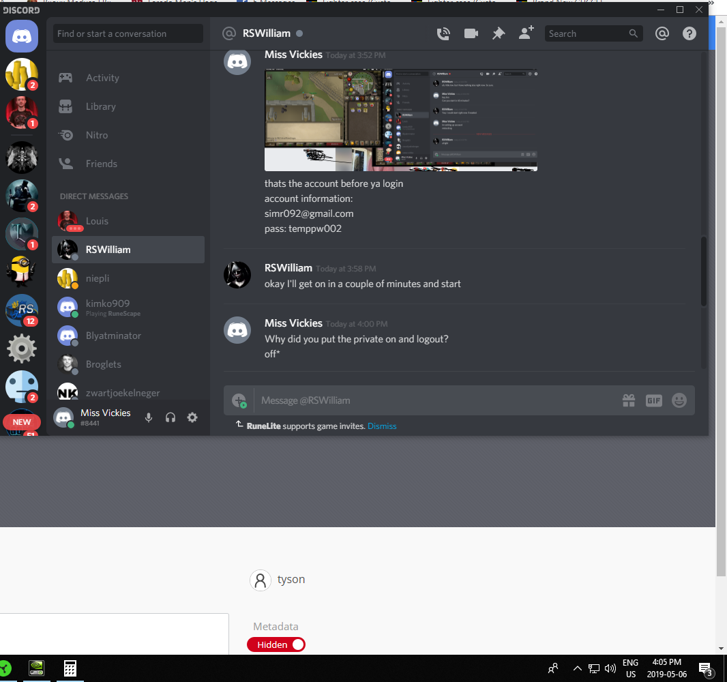Open the red-haired man server icon
Viewport: 727px width, 682px height.
tap(22, 113)
